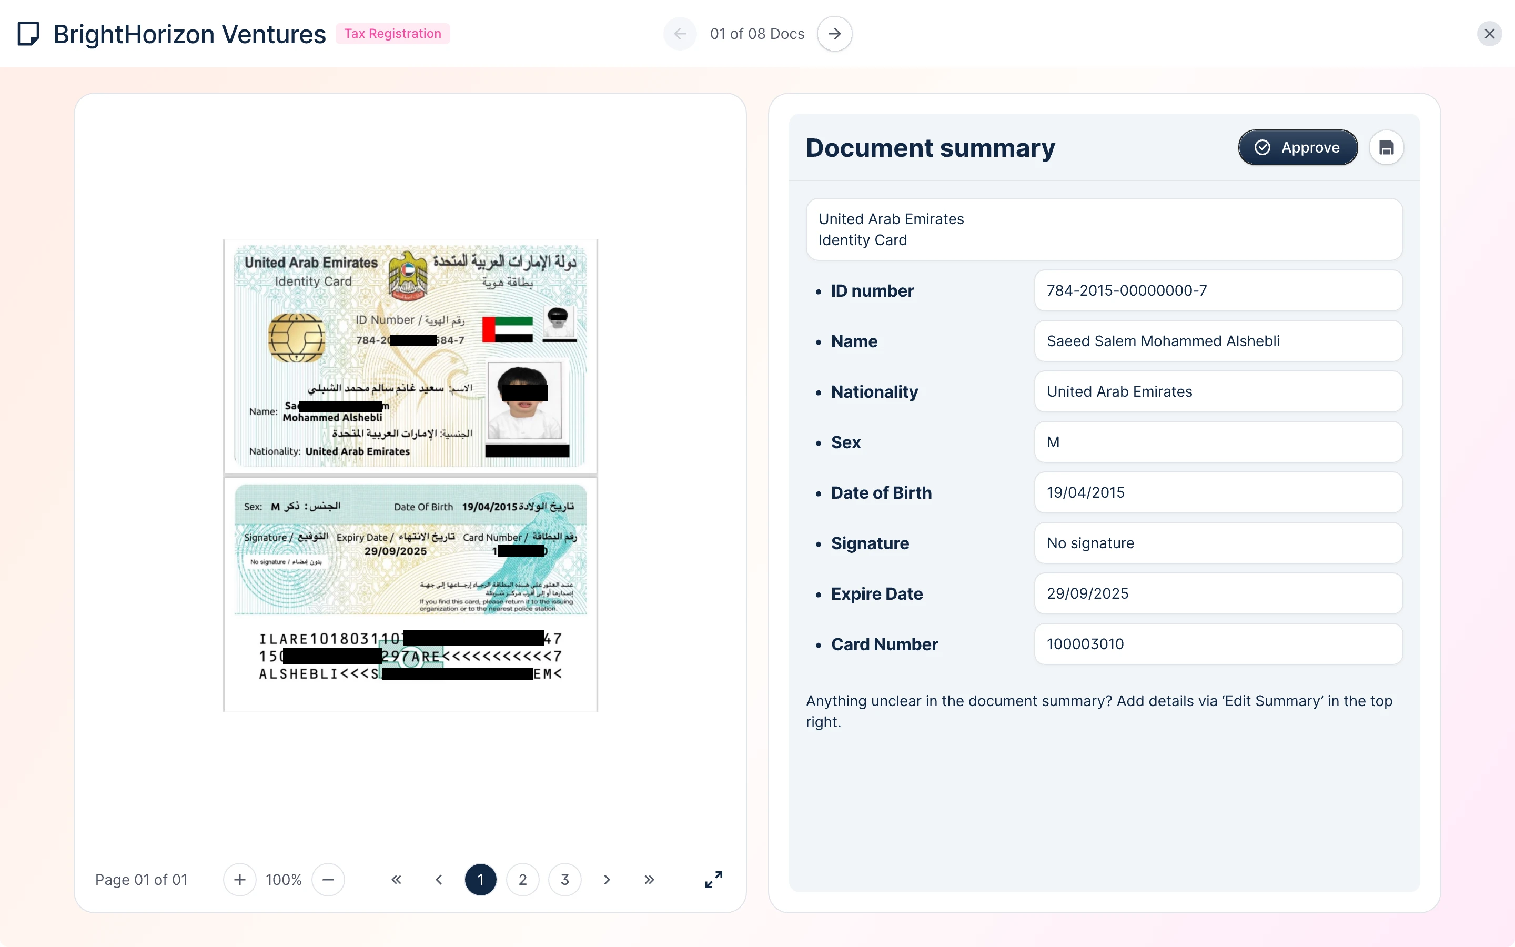Go to the next document arrow

click(x=834, y=34)
